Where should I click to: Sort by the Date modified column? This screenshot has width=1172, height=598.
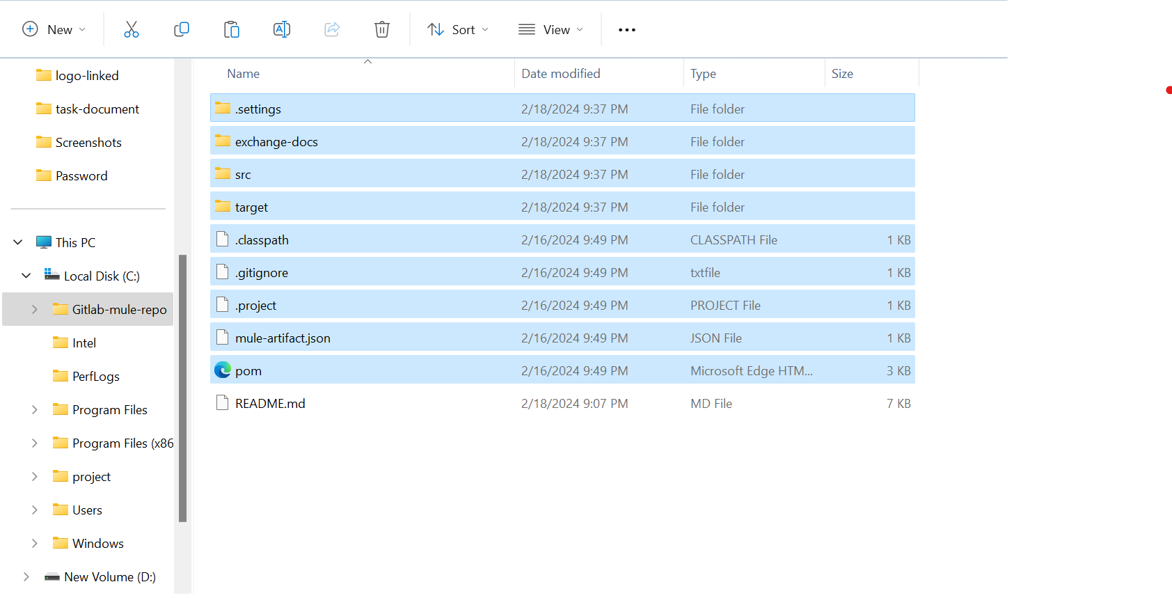click(x=561, y=74)
